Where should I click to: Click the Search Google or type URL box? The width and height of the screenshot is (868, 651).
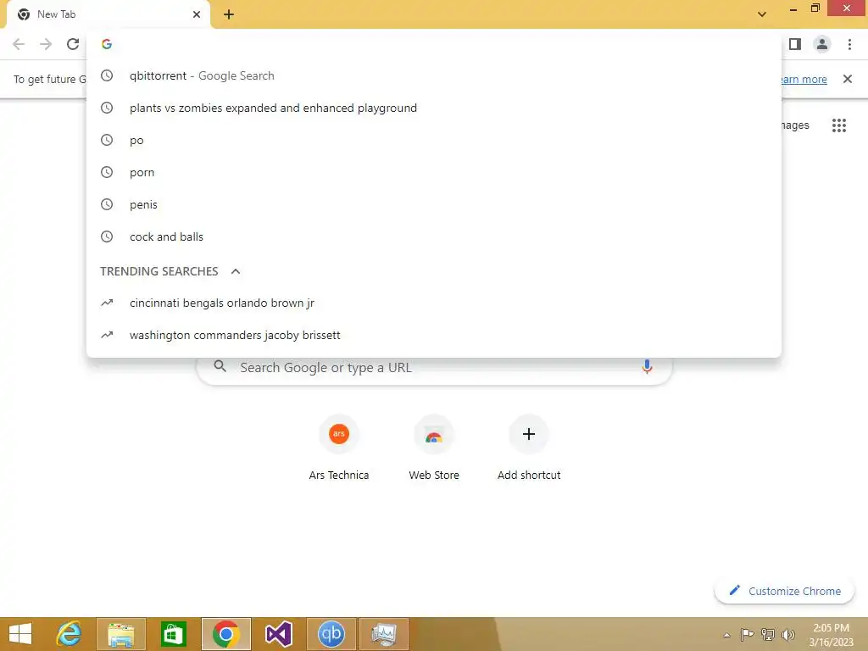(x=435, y=368)
